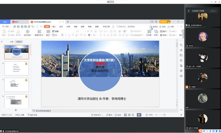Switch to the 大纲 outline tab

(11, 42)
